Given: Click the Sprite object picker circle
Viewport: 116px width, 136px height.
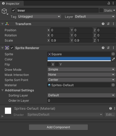Looking at the screenshot, I should point(113,54).
